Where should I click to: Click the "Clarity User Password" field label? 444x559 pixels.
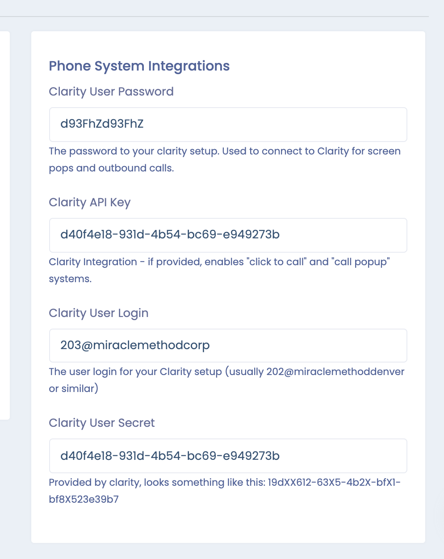(x=111, y=92)
